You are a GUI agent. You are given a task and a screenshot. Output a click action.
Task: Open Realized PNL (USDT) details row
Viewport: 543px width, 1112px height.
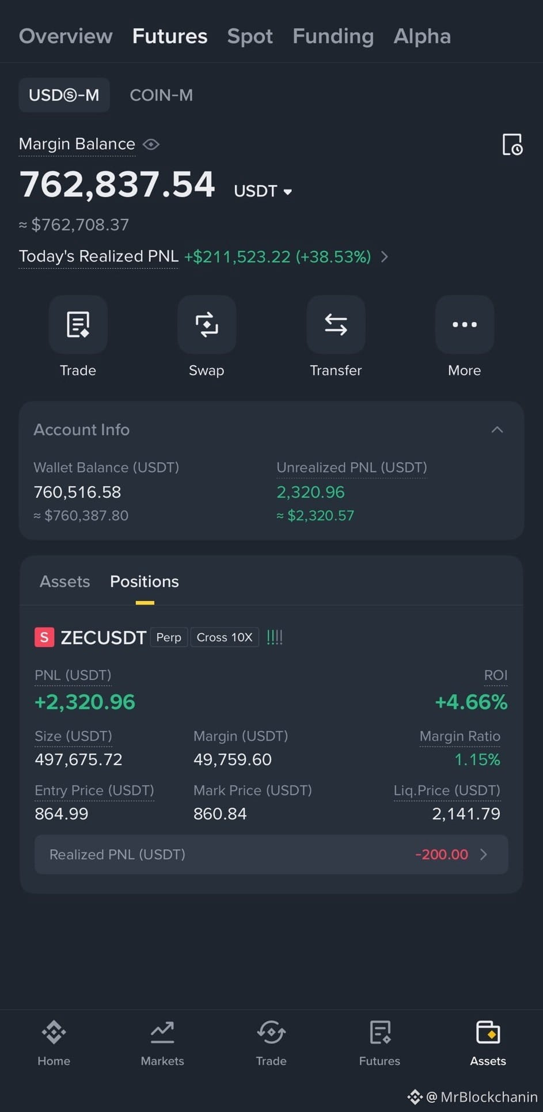pyautogui.click(x=271, y=854)
